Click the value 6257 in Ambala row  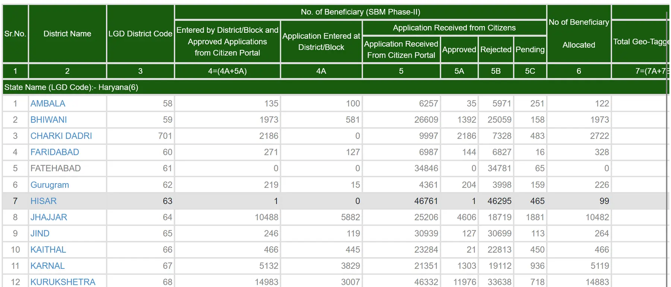[429, 103]
